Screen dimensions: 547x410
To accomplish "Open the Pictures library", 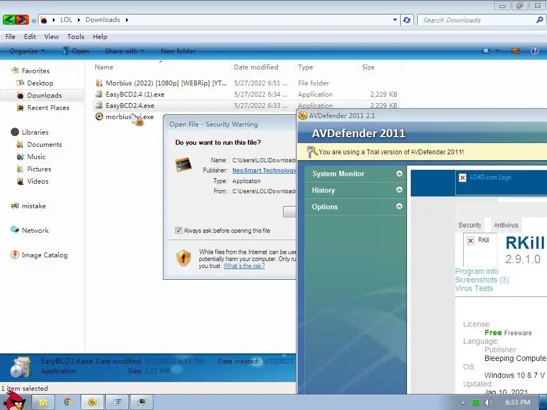I will pyautogui.click(x=39, y=169).
